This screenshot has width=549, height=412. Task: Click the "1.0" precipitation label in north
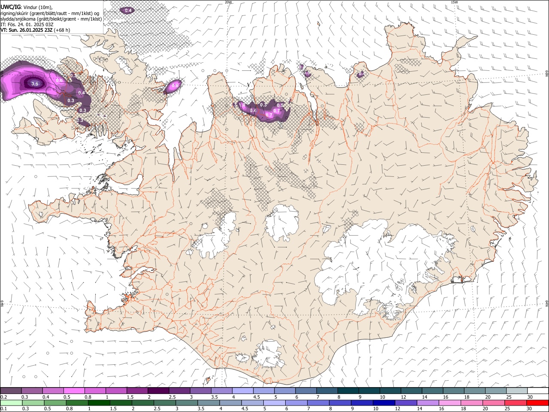(x=242, y=105)
